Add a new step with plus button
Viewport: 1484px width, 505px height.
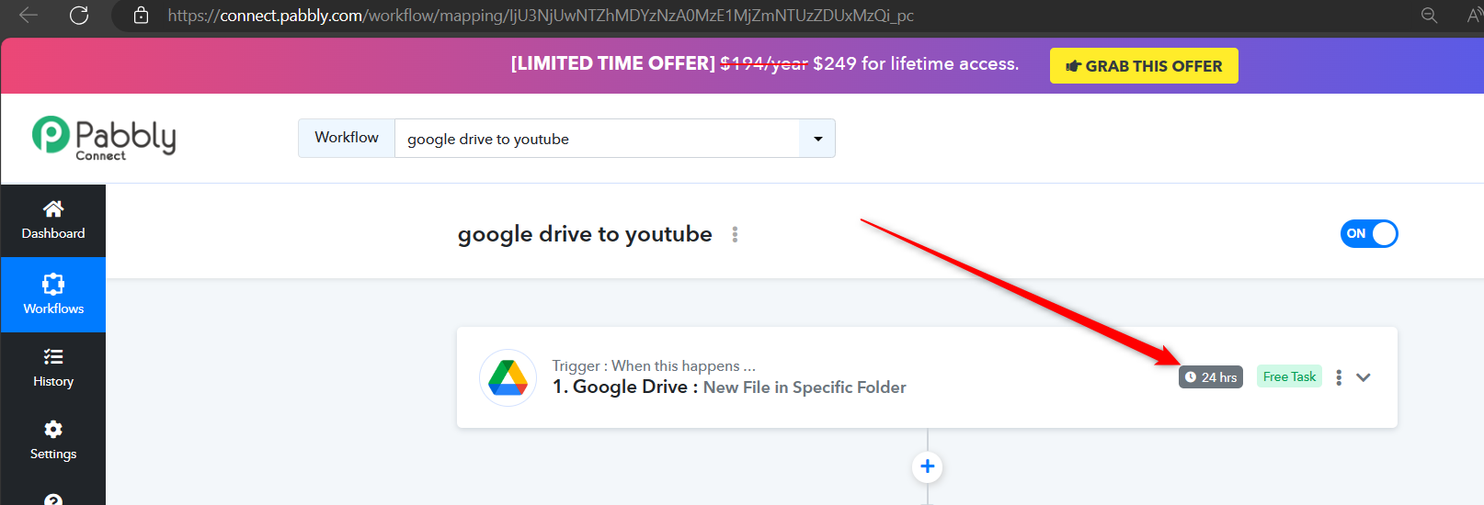click(928, 466)
